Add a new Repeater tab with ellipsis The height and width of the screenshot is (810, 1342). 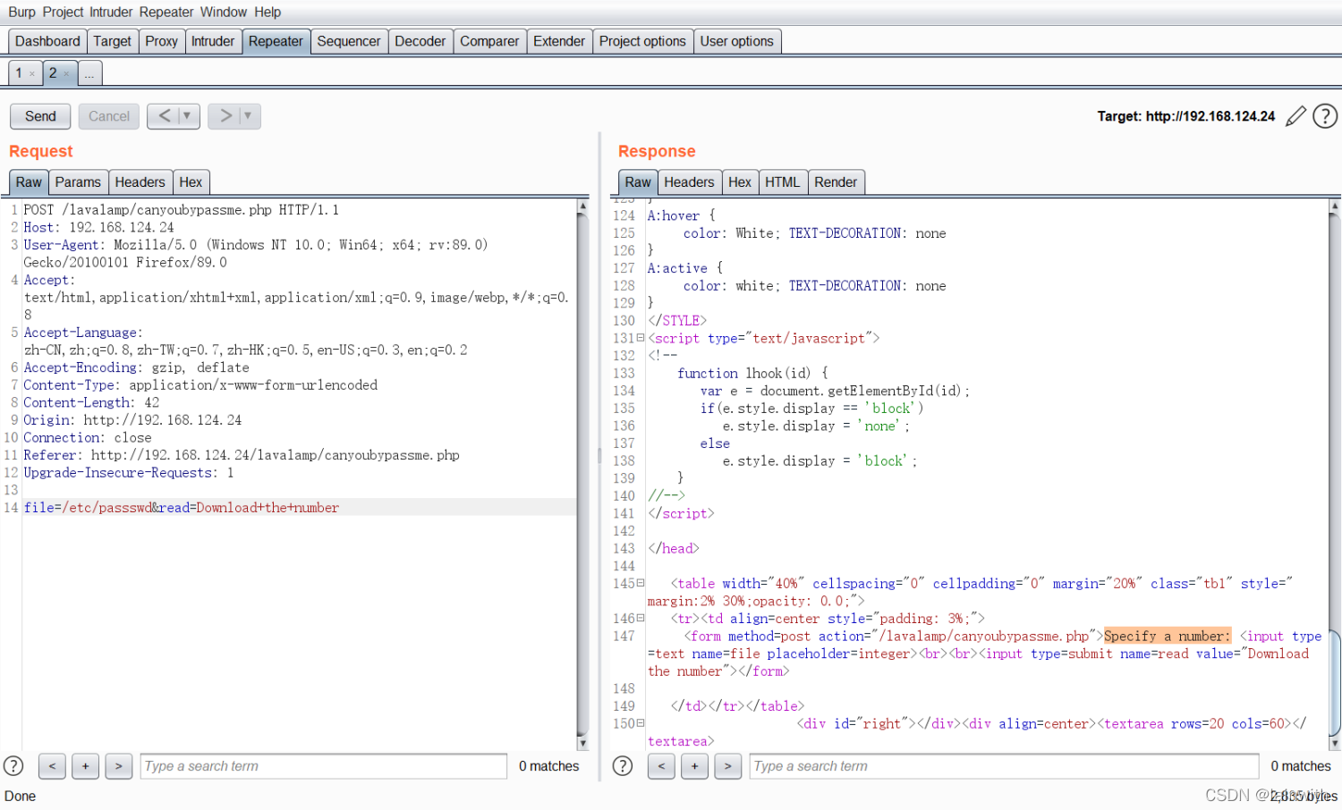click(x=89, y=73)
